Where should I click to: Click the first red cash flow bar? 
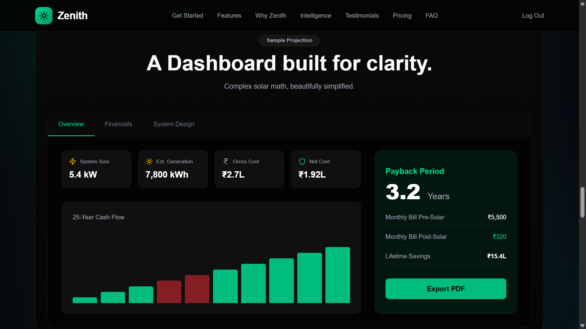(169, 292)
